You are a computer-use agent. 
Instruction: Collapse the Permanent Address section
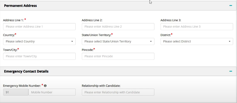230,5
